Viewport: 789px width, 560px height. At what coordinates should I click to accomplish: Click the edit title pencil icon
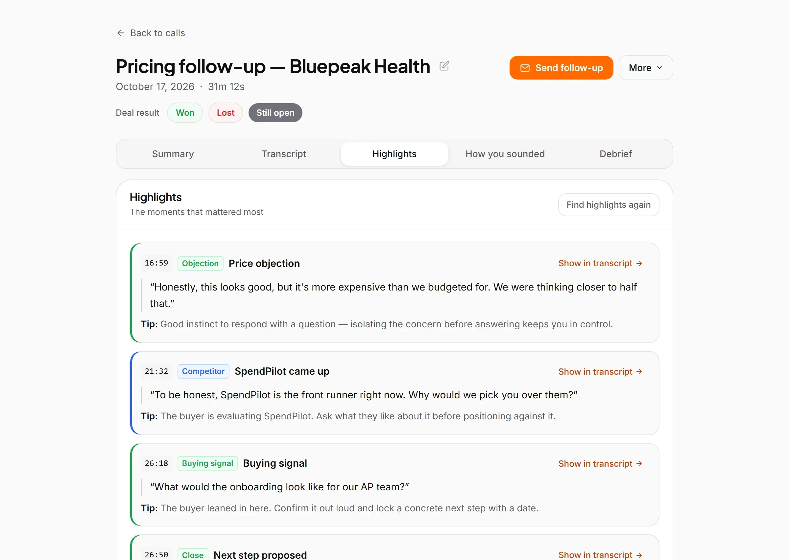(x=444, y=65)
